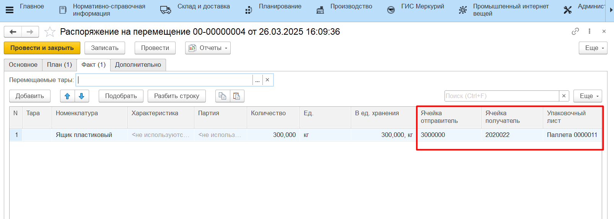This screenshot has height=219, width=614.
Task: Click the copy rows icon
Action: click(x=222, y=96)
